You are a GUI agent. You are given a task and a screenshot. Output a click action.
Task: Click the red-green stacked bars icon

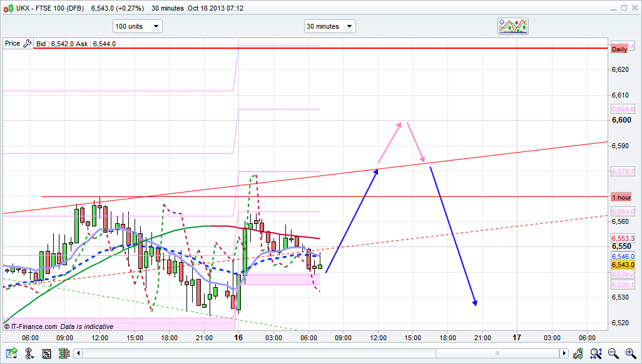(63, 353)
